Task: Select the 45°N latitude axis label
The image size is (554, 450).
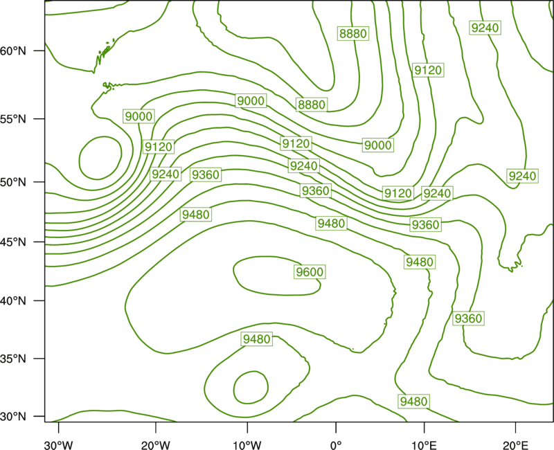Action: tap(13, 242)
